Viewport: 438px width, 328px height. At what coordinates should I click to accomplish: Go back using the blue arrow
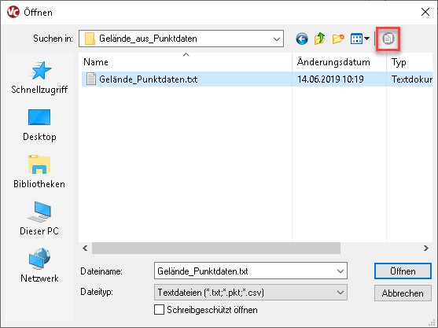pyautogui.click(x=302, y=39)
